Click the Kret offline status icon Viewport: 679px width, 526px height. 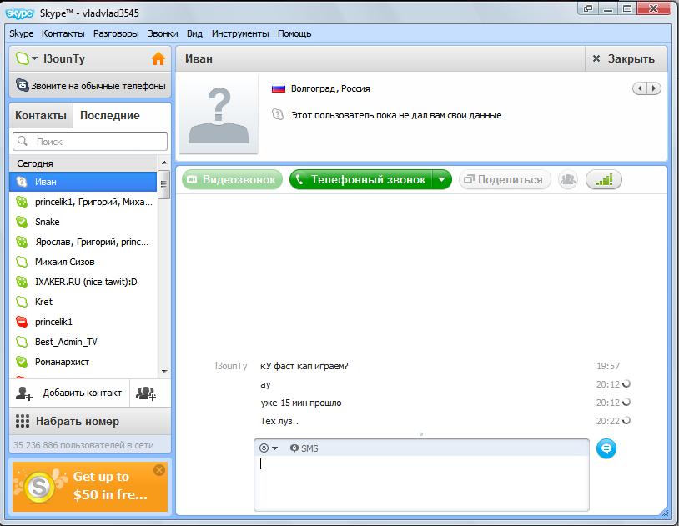coord(22,301)
